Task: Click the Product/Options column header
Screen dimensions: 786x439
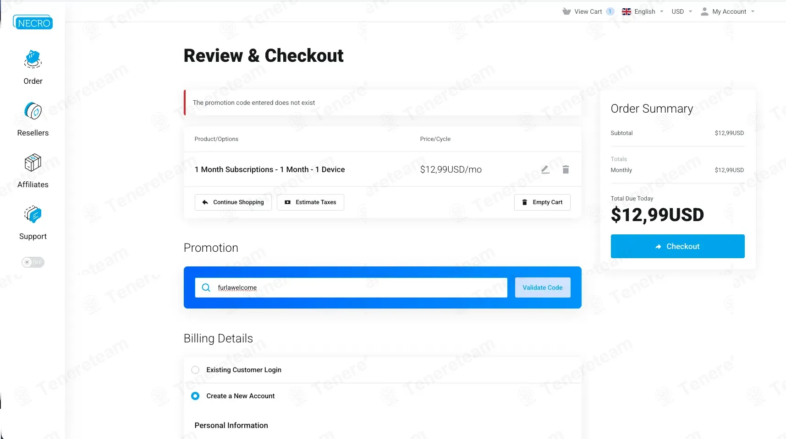Action: pos(216,139)
